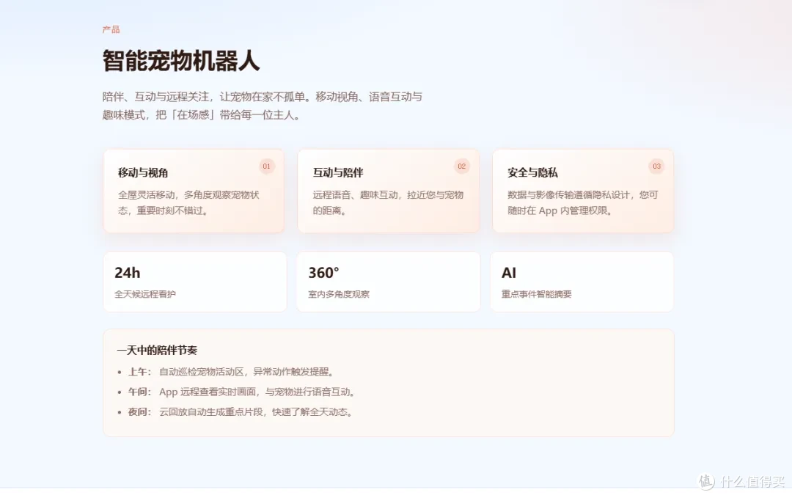Viewport: 792px width, 498px height.
Task: Select the 移动与视角 card title
Action: 143,173
